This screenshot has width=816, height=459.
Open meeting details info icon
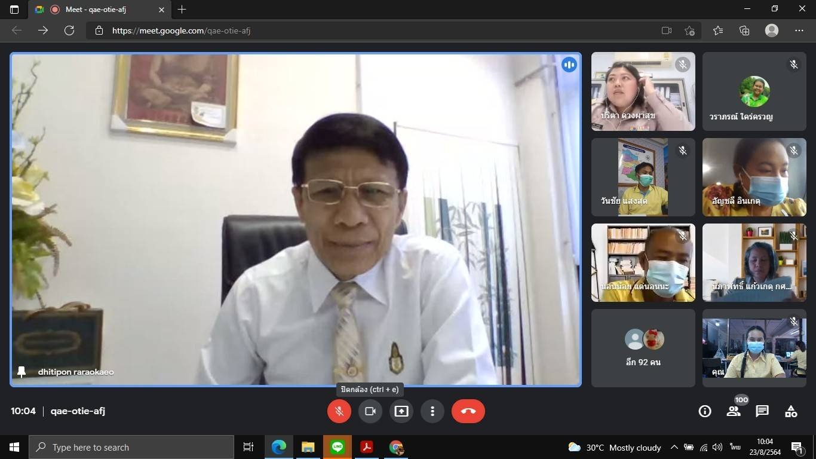pos(705,411)
